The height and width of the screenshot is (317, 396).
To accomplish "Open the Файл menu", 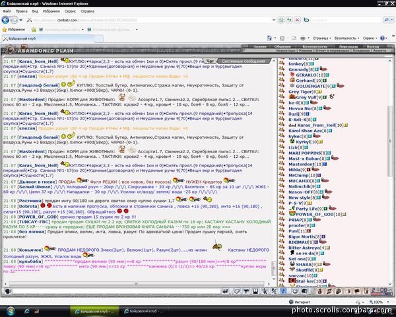I will tap(7, 11).
